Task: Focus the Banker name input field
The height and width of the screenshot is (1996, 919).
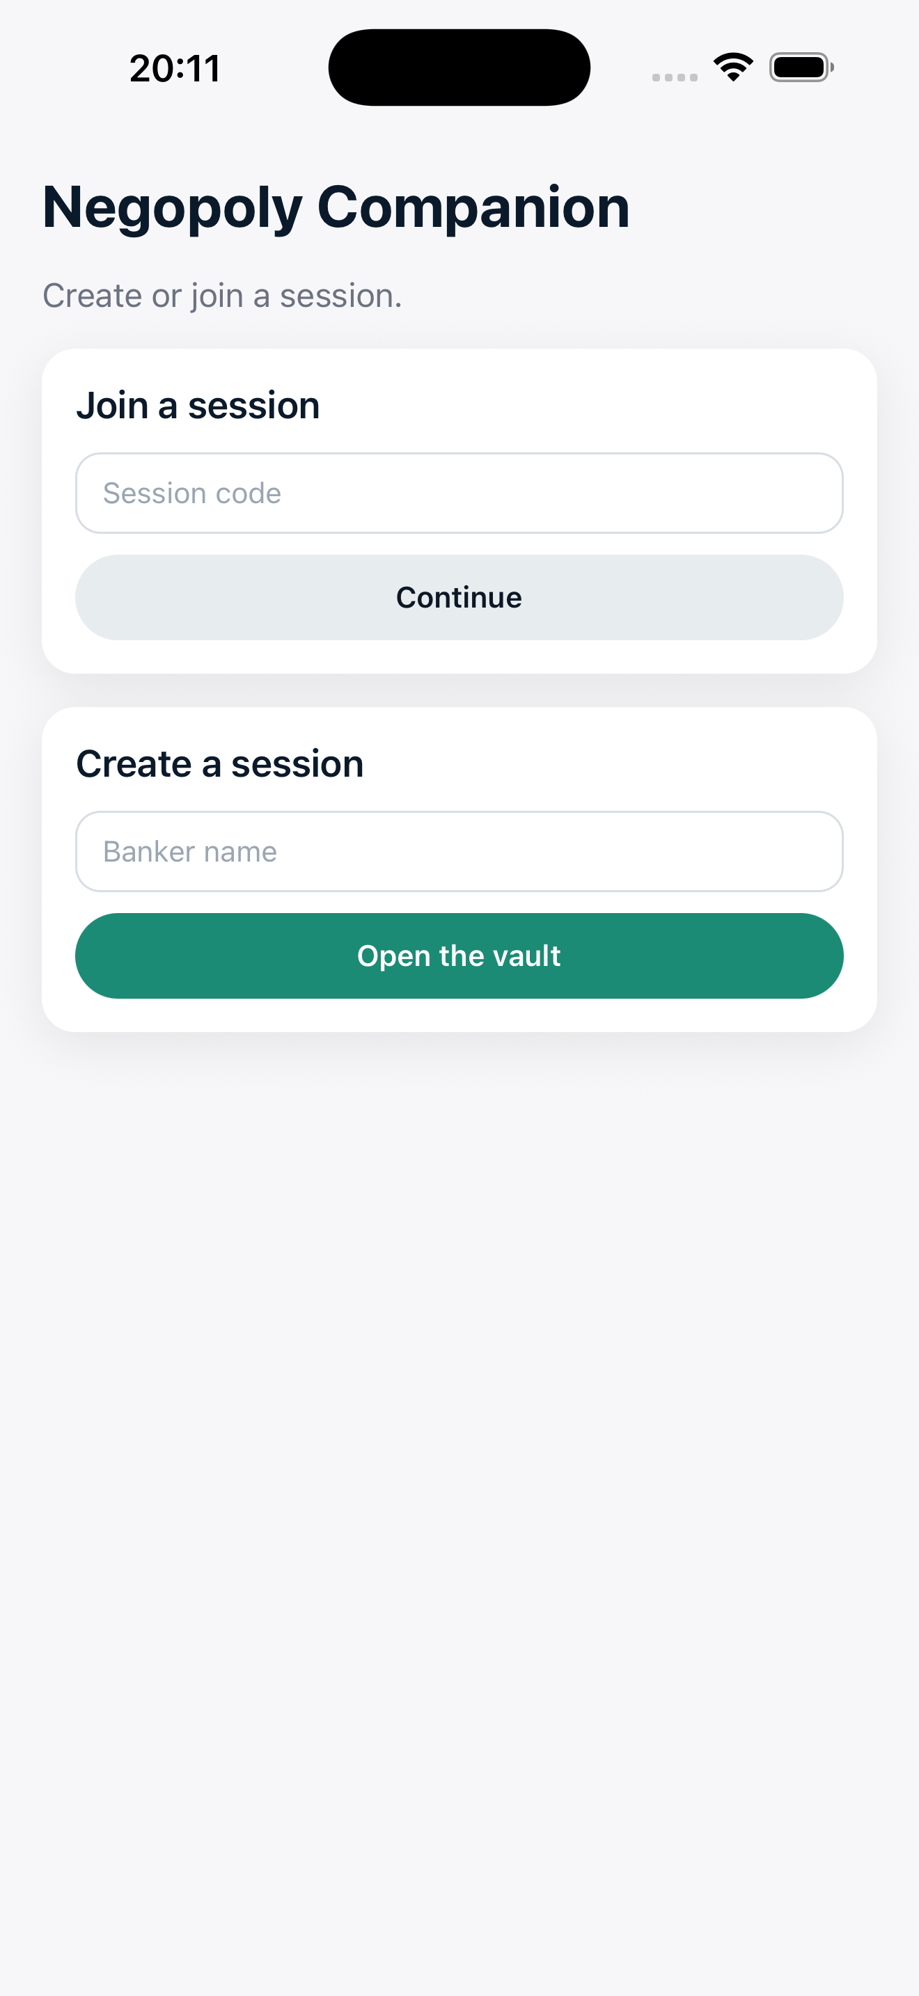Action: [x=459, y=852]
